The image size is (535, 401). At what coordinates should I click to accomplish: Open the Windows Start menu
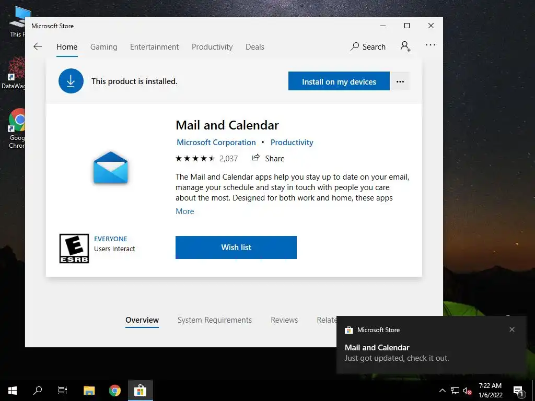(x=13, y=391)
